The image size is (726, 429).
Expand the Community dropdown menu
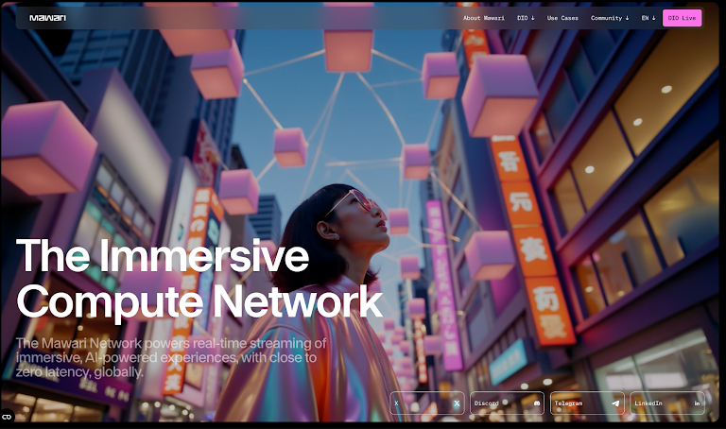[x=610, y=18]
